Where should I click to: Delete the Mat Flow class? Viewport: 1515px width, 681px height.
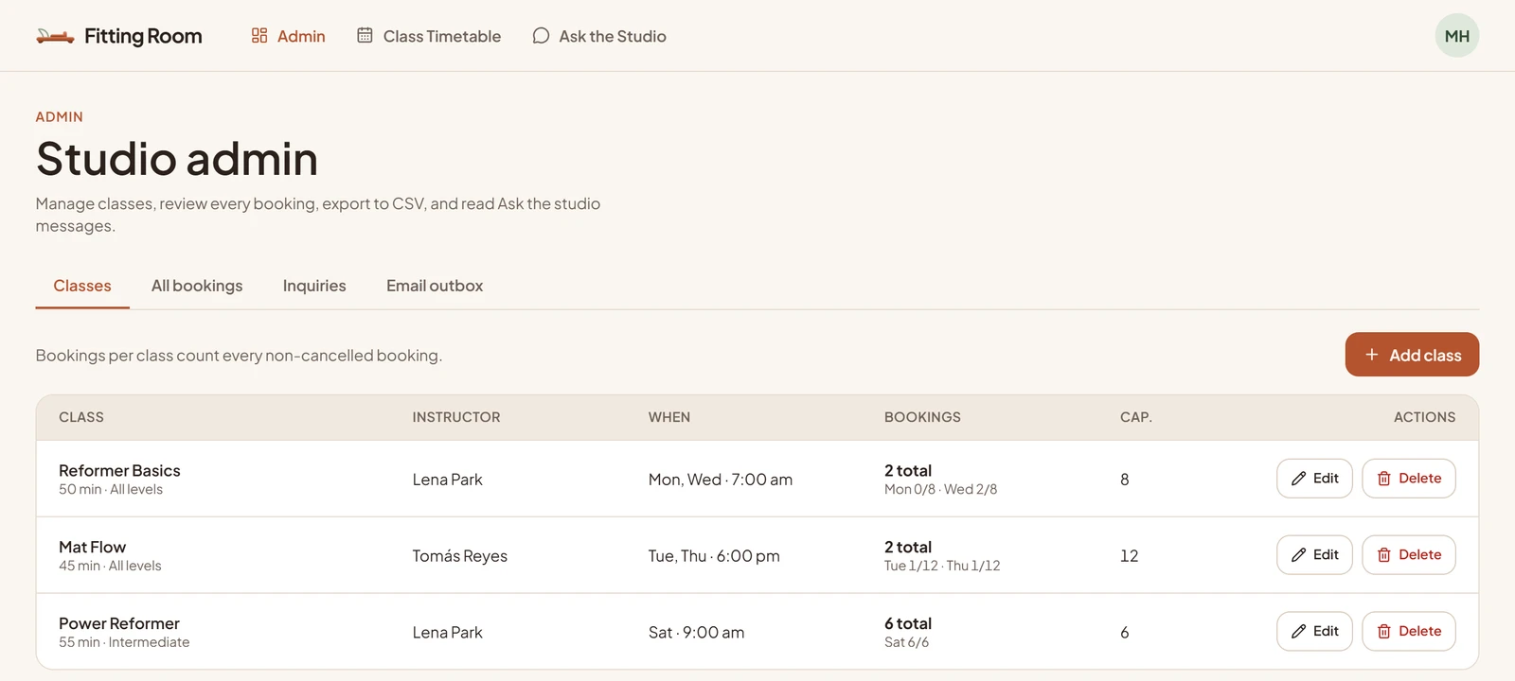point(1409,555)
